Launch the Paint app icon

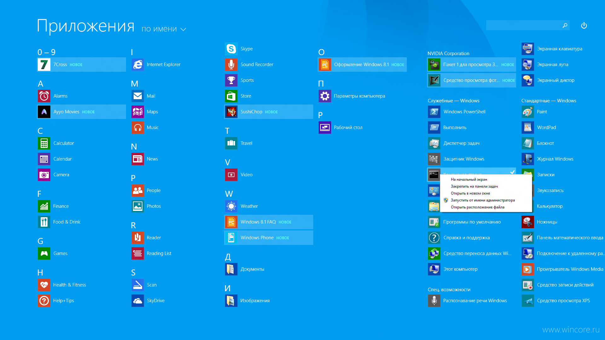(x=528, y=112)
